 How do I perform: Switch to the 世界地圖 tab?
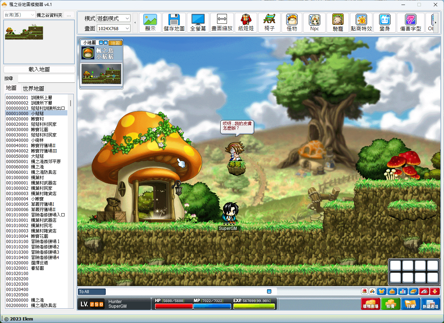click(33, 88)
